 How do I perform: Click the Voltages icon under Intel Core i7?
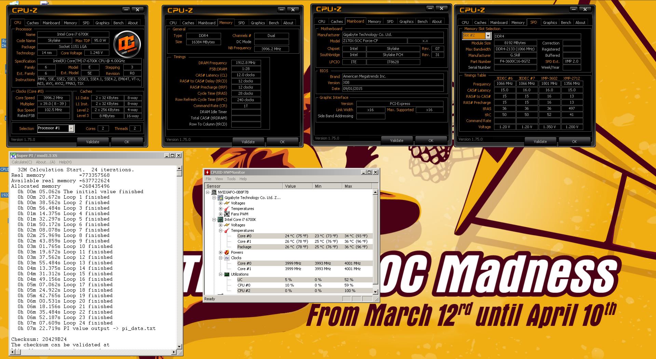coord(227,225)
